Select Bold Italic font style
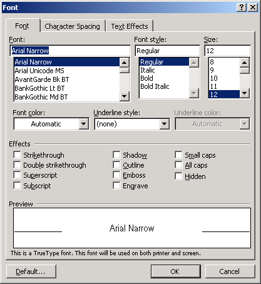This screenshot has height=284, width=261. 155,86
